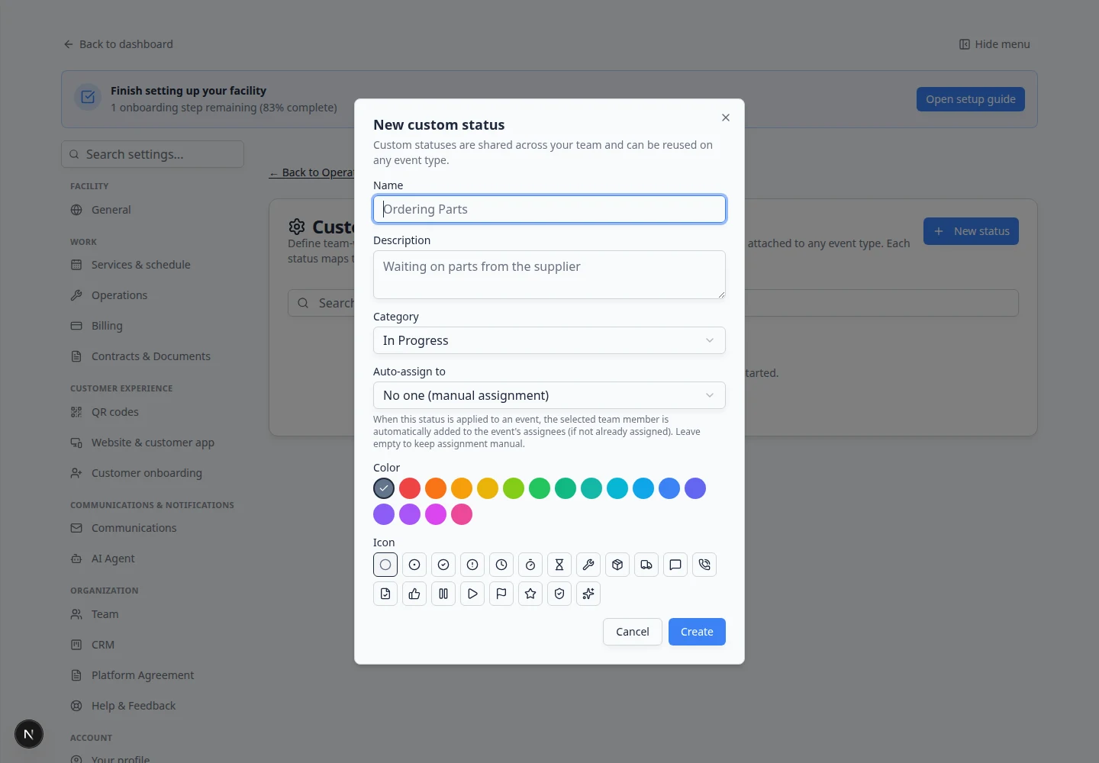Select the star status icon

pos(530,594)
